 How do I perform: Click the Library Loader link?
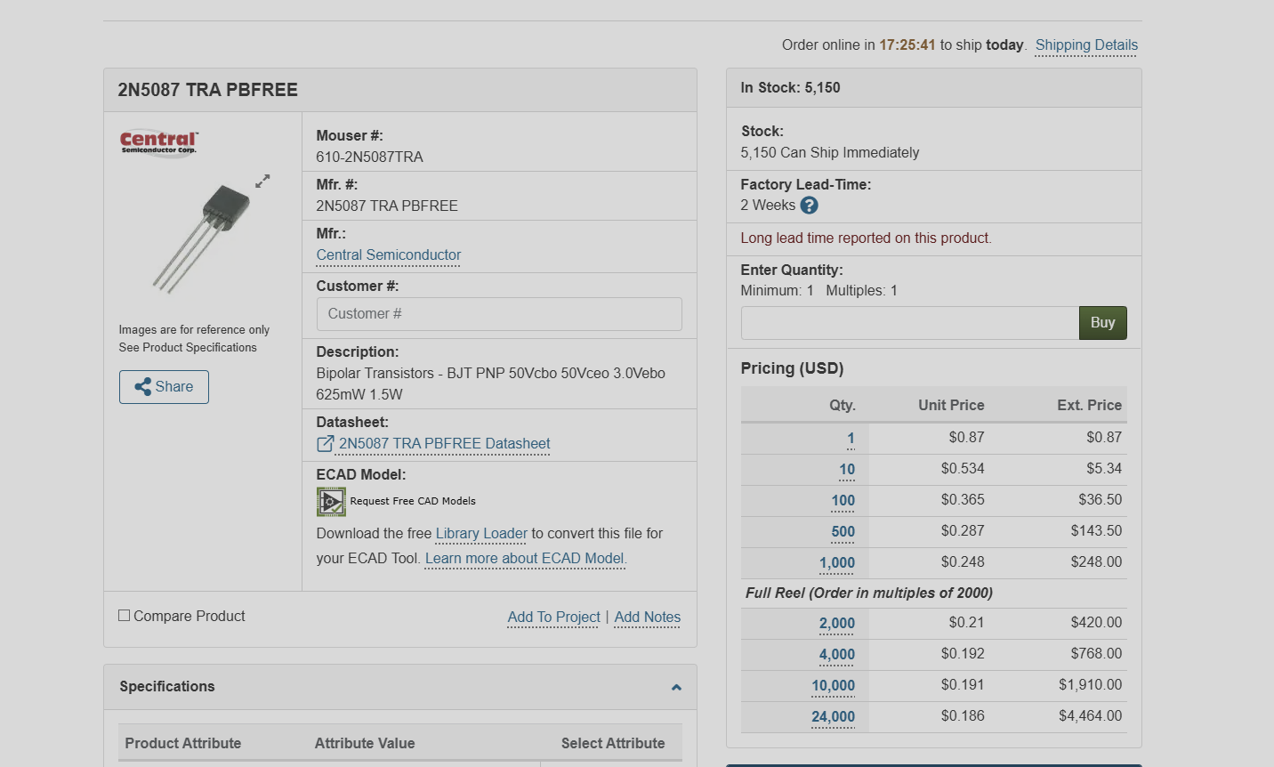pos(481,534)
